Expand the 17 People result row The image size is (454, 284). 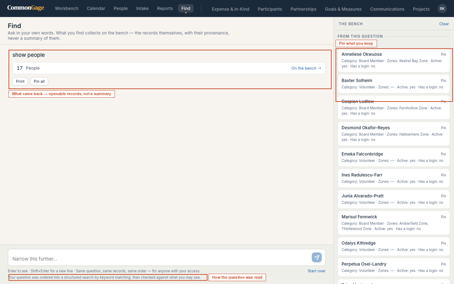point(169,68)
